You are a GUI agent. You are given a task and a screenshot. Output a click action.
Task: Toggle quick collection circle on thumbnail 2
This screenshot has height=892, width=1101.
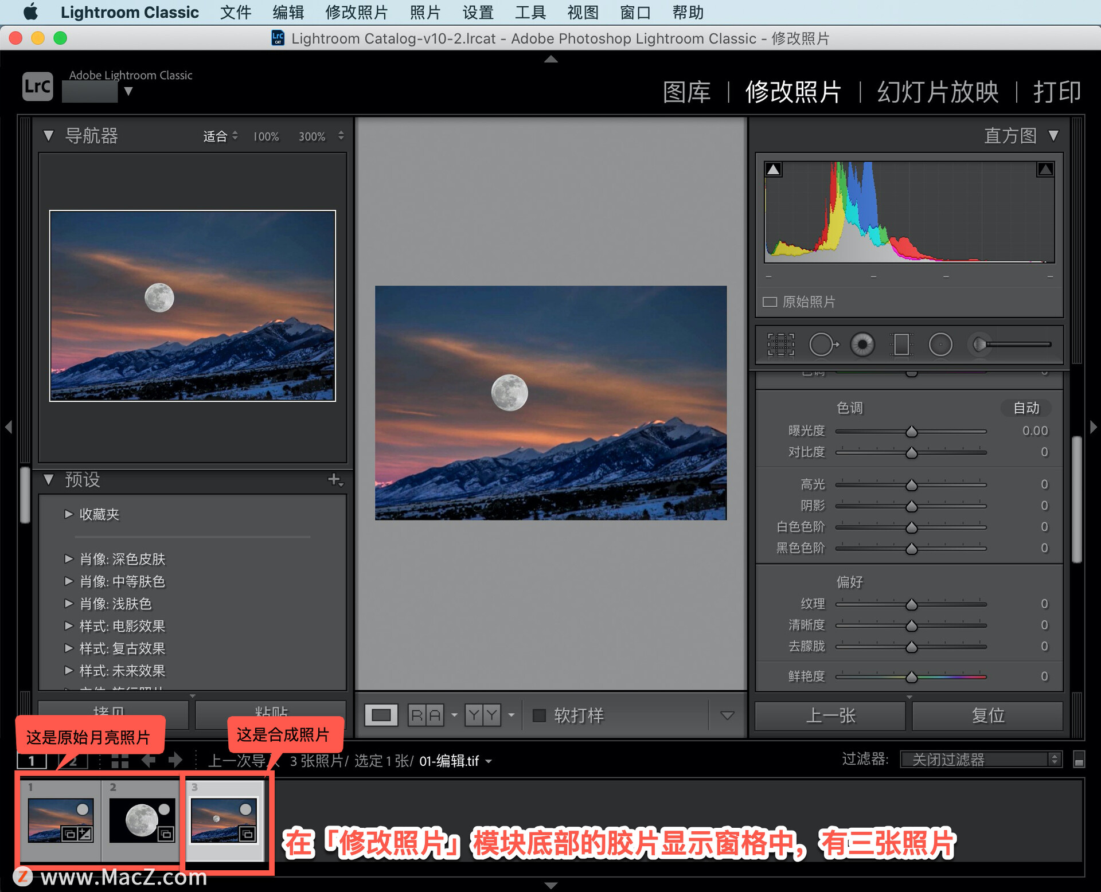click(164, 809)
